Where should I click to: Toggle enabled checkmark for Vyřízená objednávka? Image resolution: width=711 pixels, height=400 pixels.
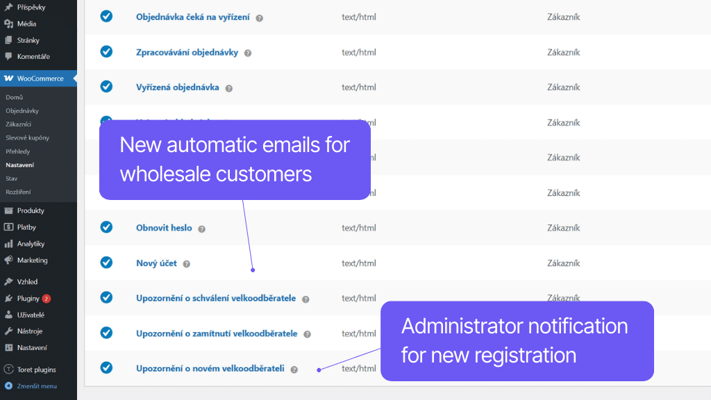click(x=106, y=86)
